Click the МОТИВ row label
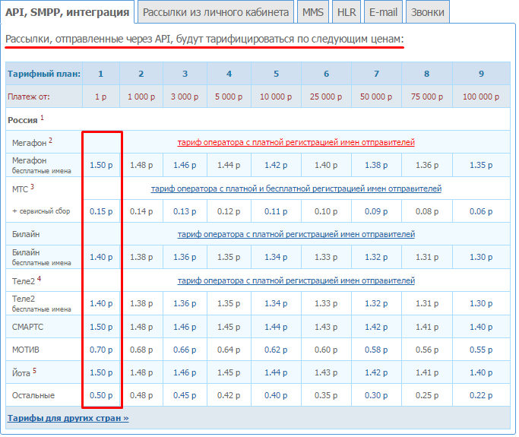 click(x=26, y=350)
